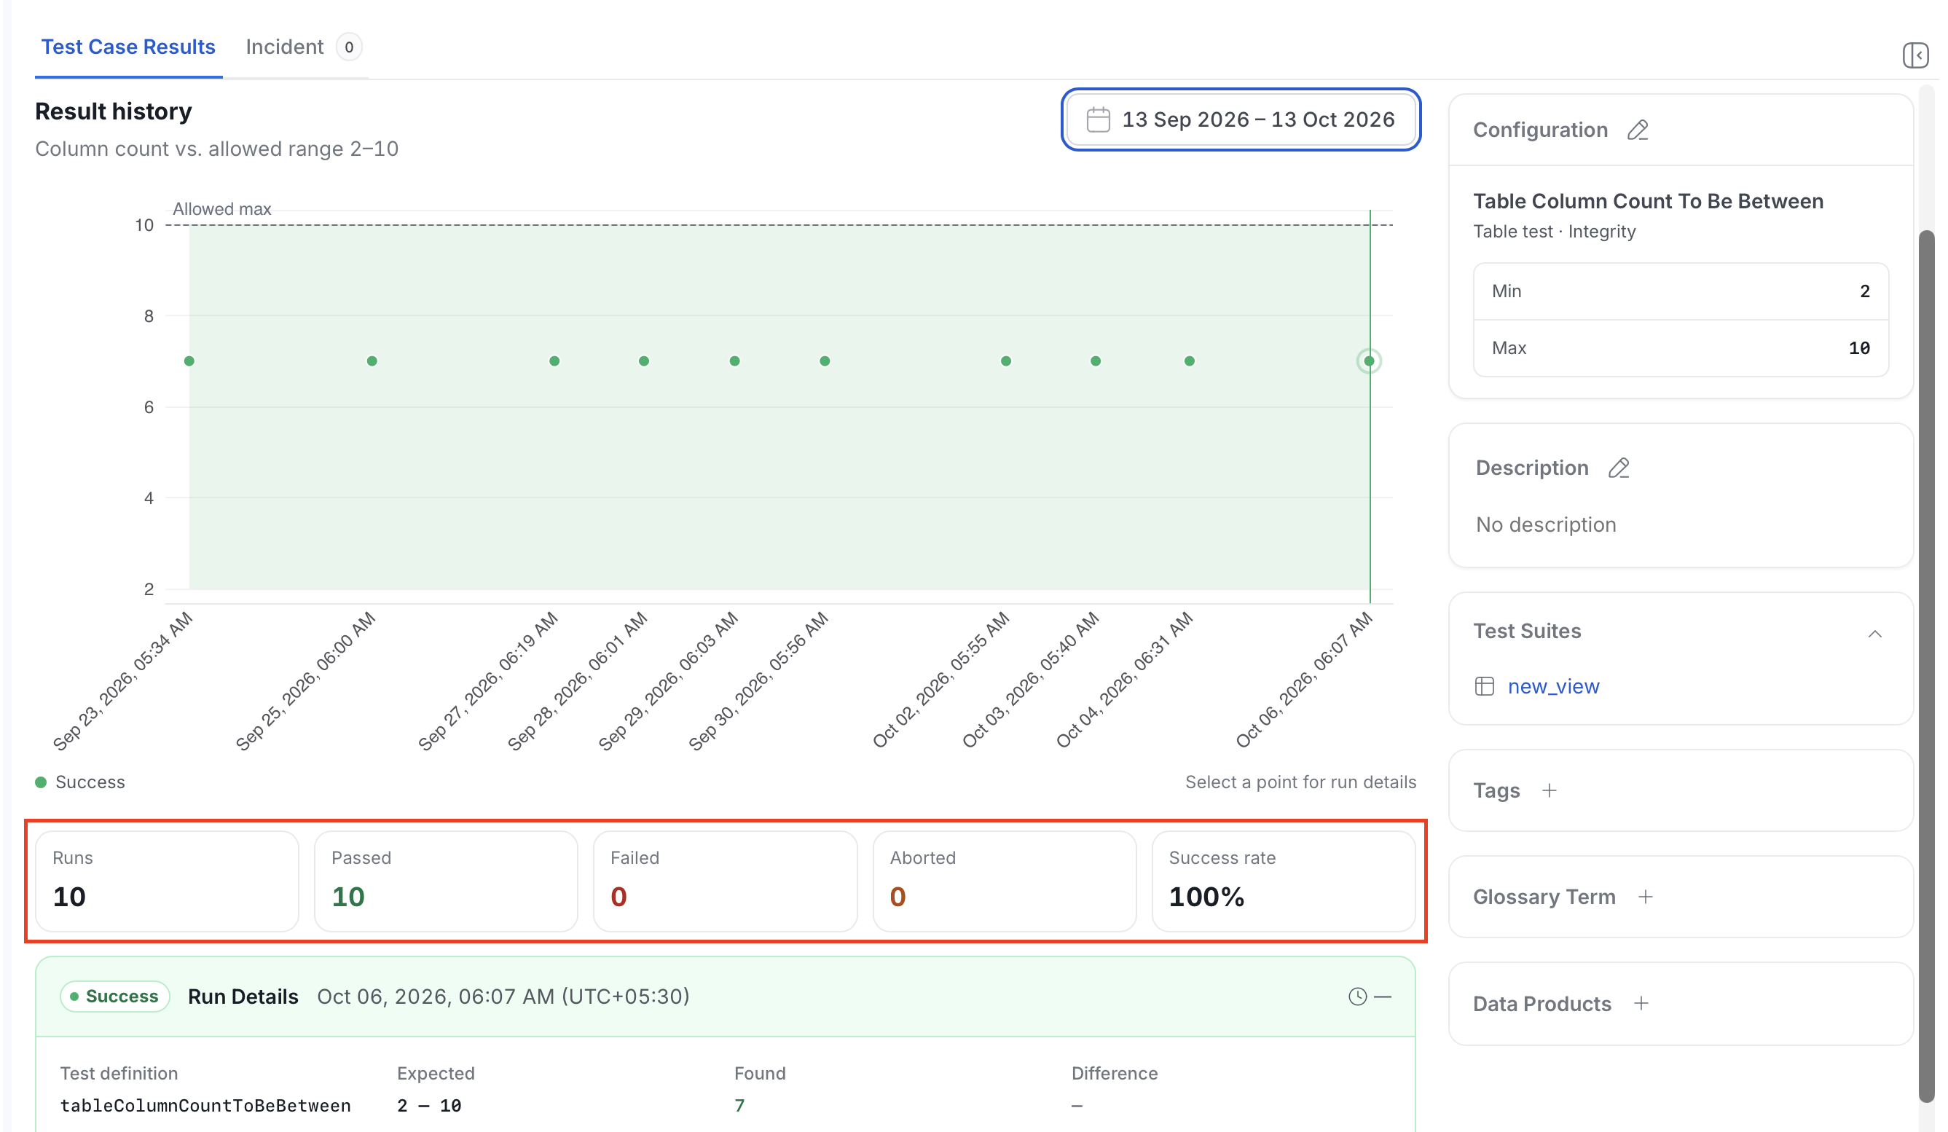Add a tag with plus icon
Screen dimensions: 1948x1132
1548,790
